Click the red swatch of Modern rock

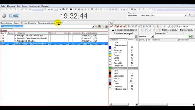pyautogui.click(x=110, y=76)
